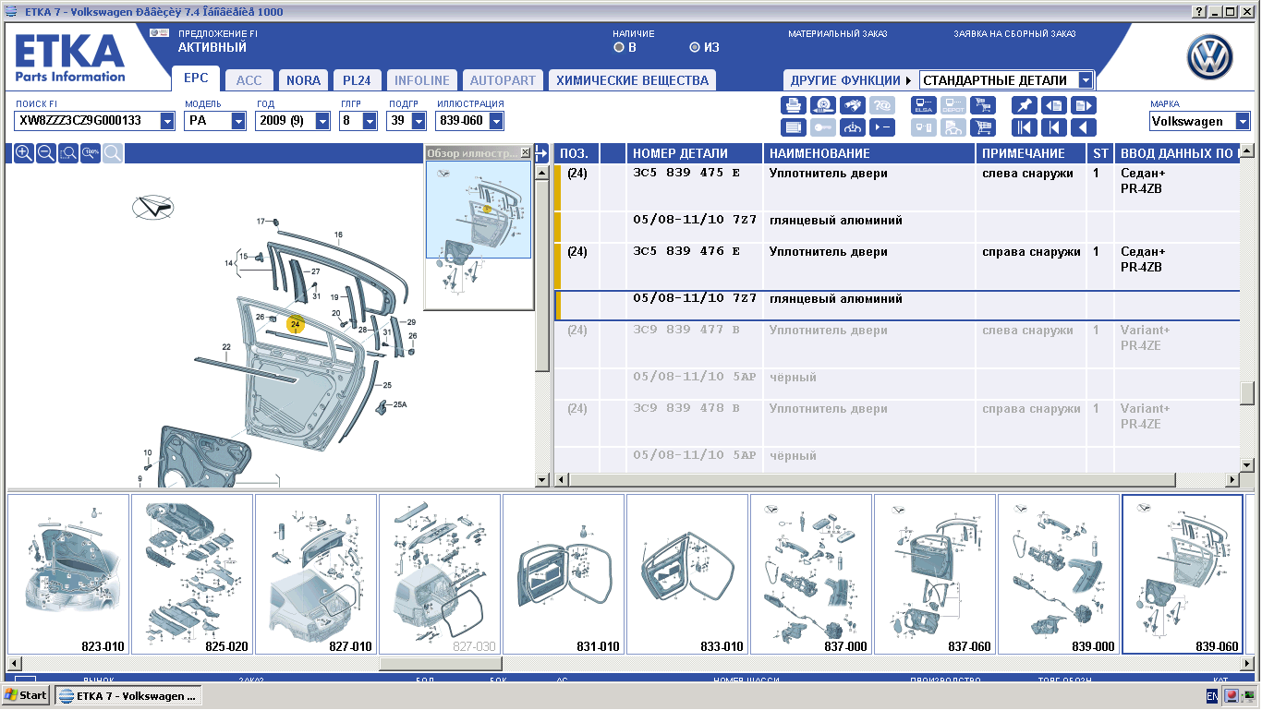Switch to the NORA tab
1262x710 pixels.
303,80
